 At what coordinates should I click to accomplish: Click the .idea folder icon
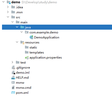point(13,7)
